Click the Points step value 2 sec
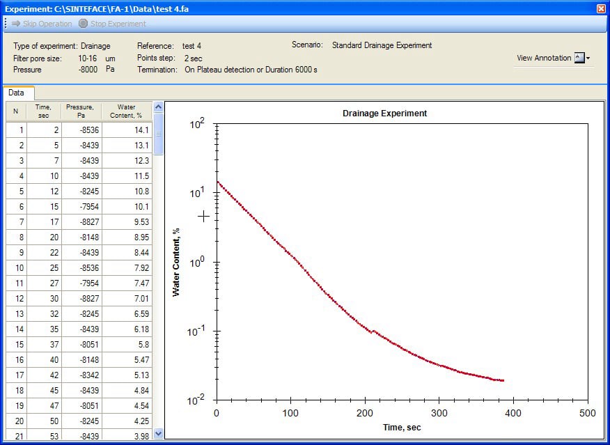Viewport: 610px width, 445px height. click(194, 58)
